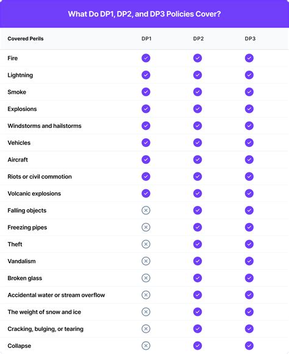Click the Accidental water or stream overflow label
Screen dimensions: 289x354
pyautogui.click(x=56, y=295)
